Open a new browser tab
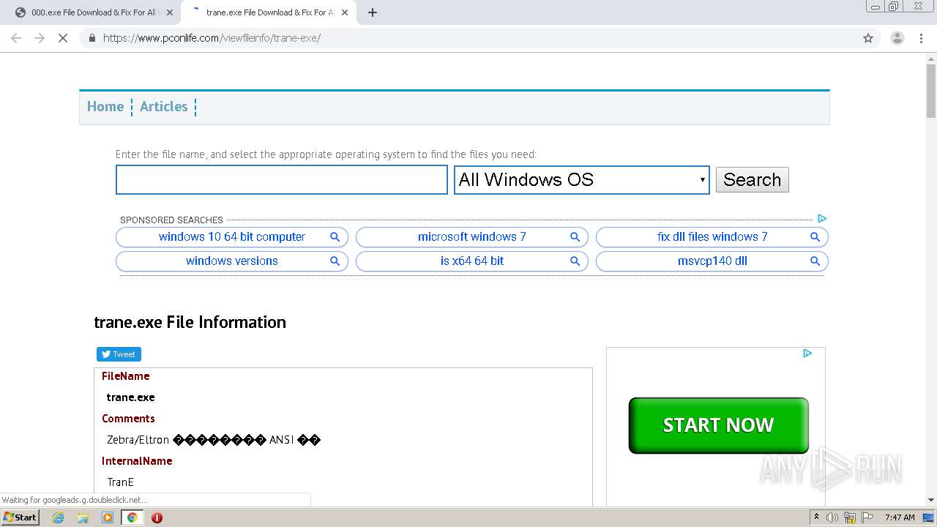The height and width of the screenshot is (527, 937). 372,12
